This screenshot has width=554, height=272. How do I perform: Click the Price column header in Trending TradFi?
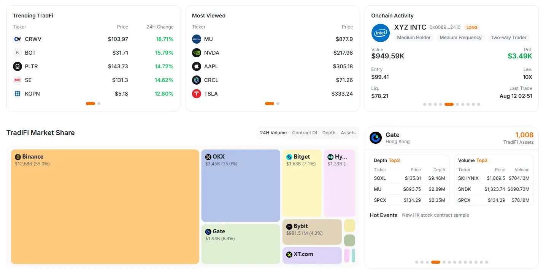(122, 27)
